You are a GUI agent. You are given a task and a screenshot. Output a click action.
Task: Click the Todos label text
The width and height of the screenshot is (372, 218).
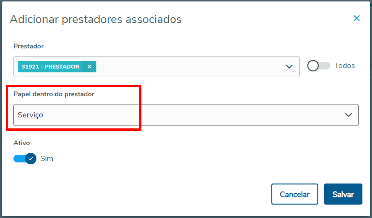[345, 66]
